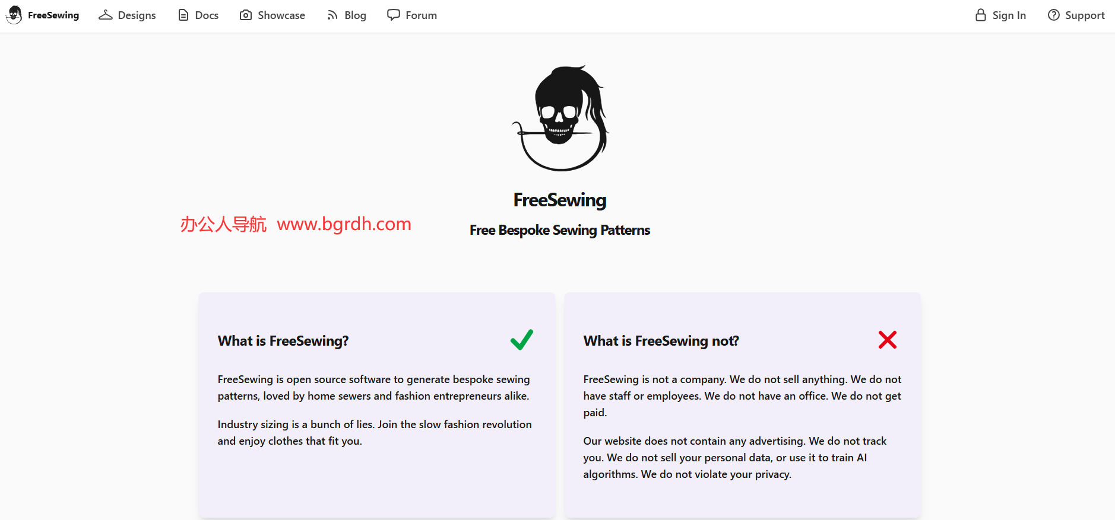
Task: Click the document icon beside Docs
Action: coord(183,15)
